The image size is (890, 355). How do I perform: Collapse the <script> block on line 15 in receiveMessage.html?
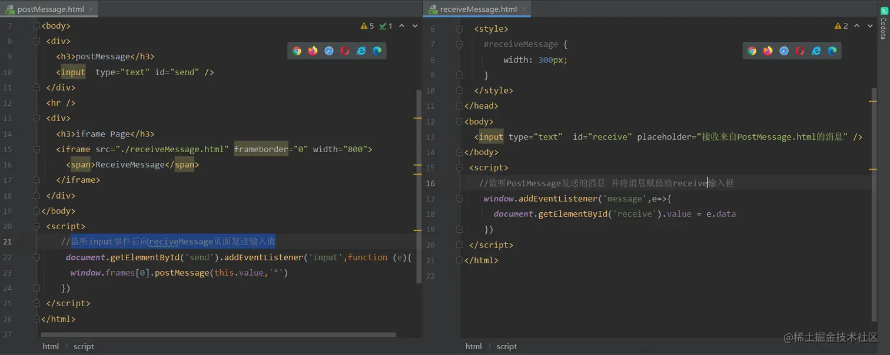(460, 168)
